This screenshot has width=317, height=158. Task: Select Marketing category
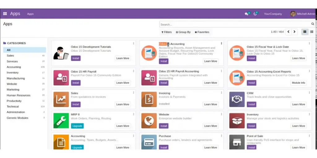tap(24, 89)
